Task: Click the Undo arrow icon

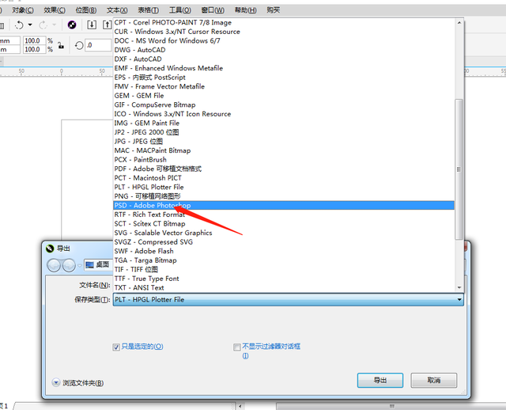Action: [19, 25]
